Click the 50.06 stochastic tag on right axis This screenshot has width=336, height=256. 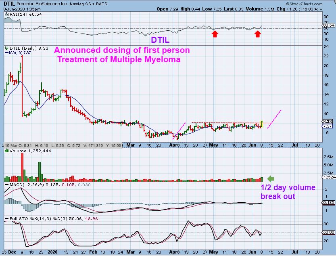329,233
